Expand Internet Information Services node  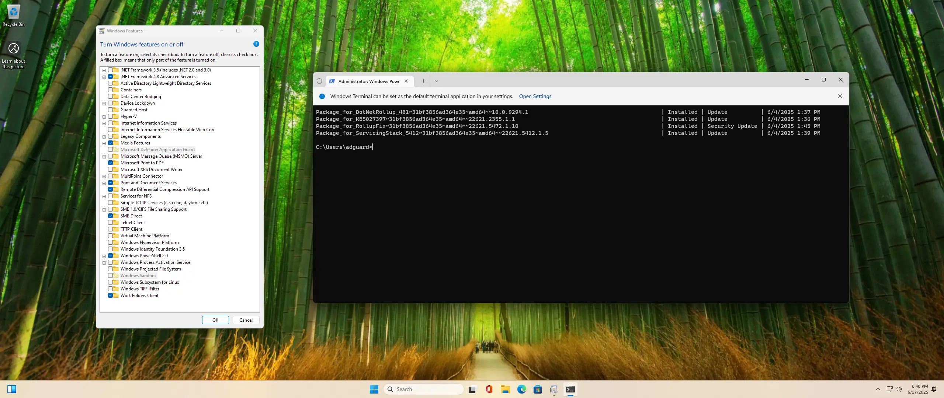point(104,123)
